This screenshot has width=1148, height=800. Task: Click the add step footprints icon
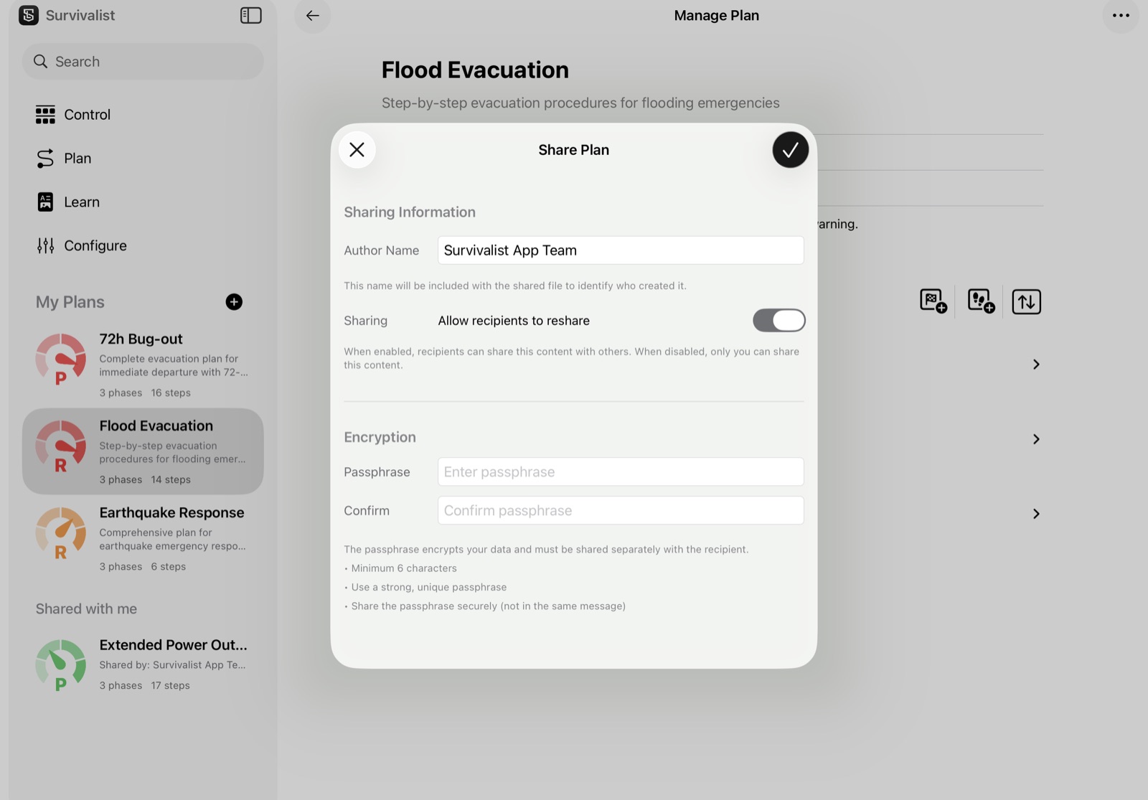pyautogui.click(x=981, y=301)
